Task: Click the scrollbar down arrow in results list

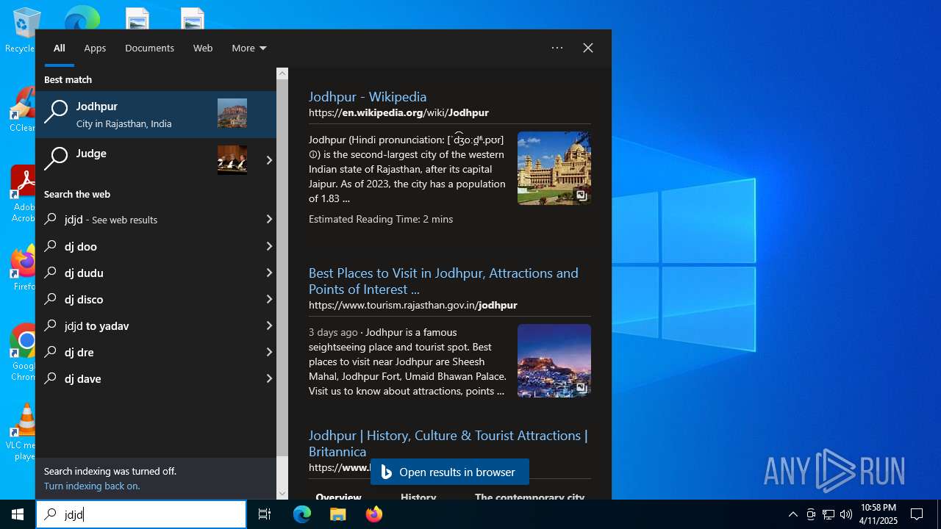Action: 282,494
